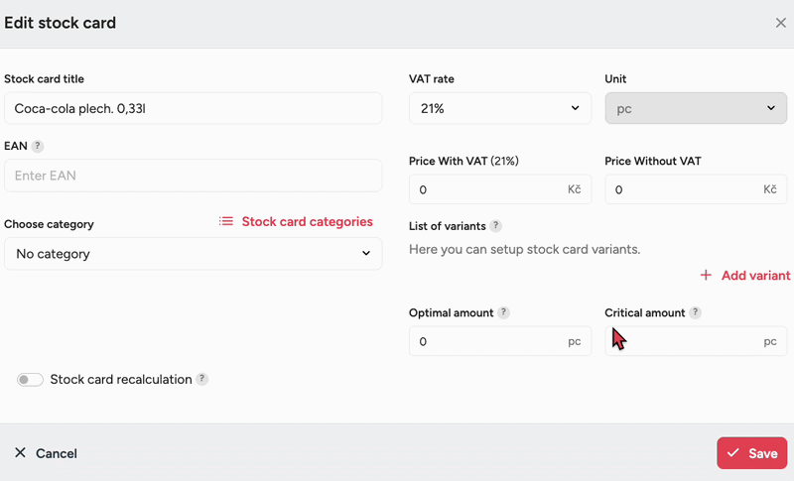The width and height of the screenshot is (794, 481).
Task: Click the plus icon for Add variant
Action: 706,276
